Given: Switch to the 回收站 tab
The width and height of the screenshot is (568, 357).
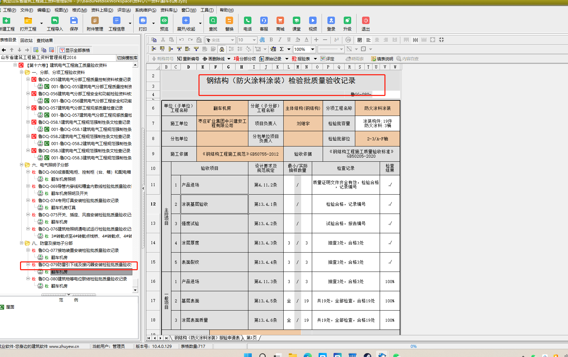Looking at the screenshot, I should [x=26, y=40].
